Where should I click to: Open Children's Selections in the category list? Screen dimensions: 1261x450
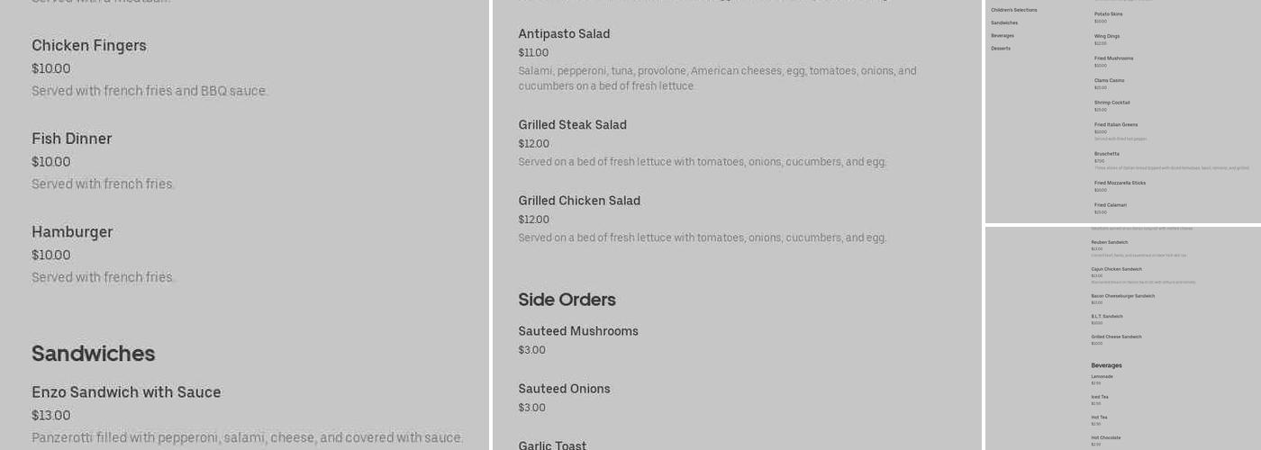click(1013, 10)
